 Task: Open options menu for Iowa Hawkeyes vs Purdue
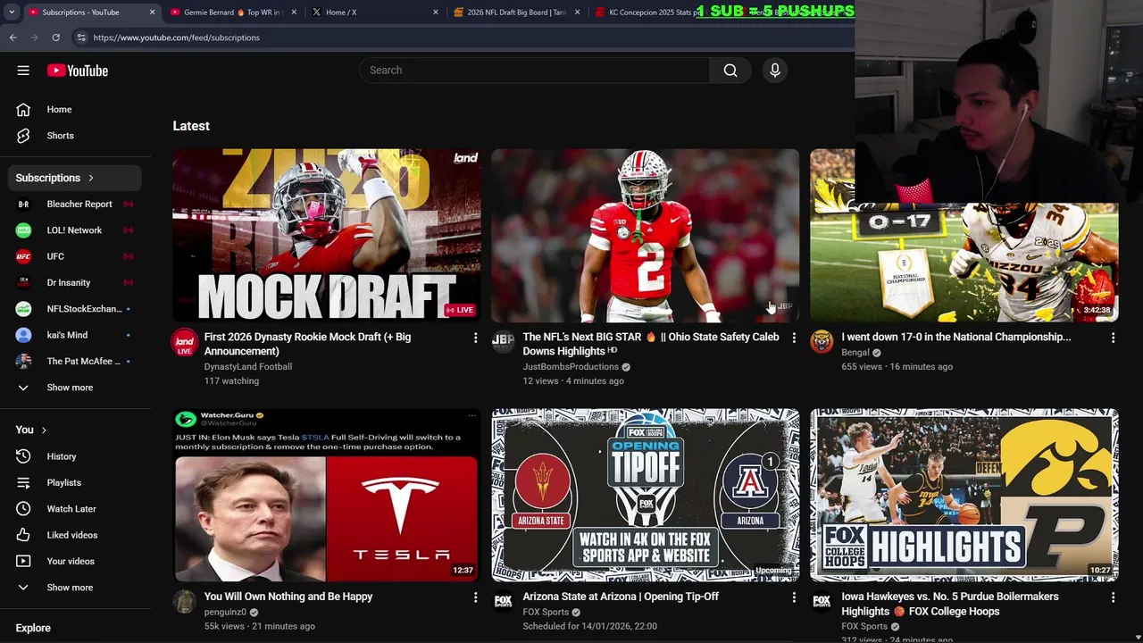[1113, 597]
